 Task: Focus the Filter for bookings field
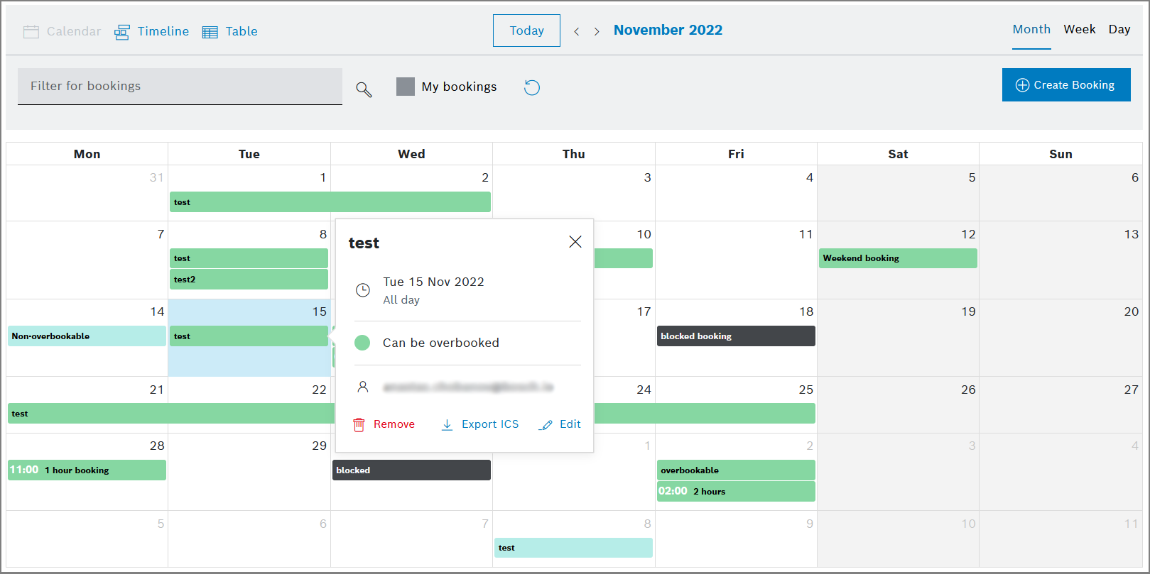(180, 87)
